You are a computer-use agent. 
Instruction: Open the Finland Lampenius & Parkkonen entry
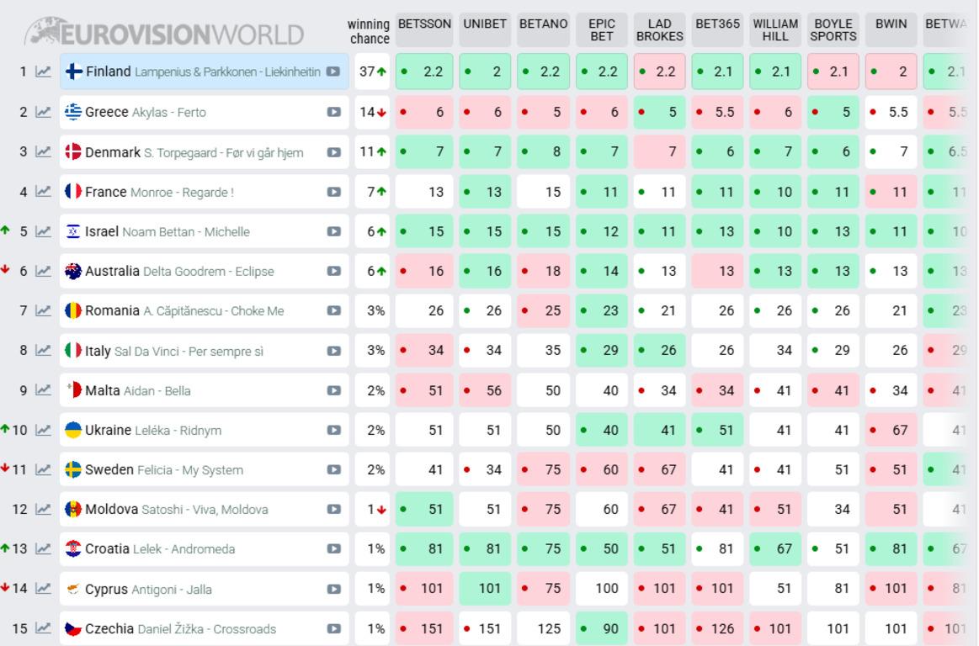pyautogui.click(x=205, y=71)
